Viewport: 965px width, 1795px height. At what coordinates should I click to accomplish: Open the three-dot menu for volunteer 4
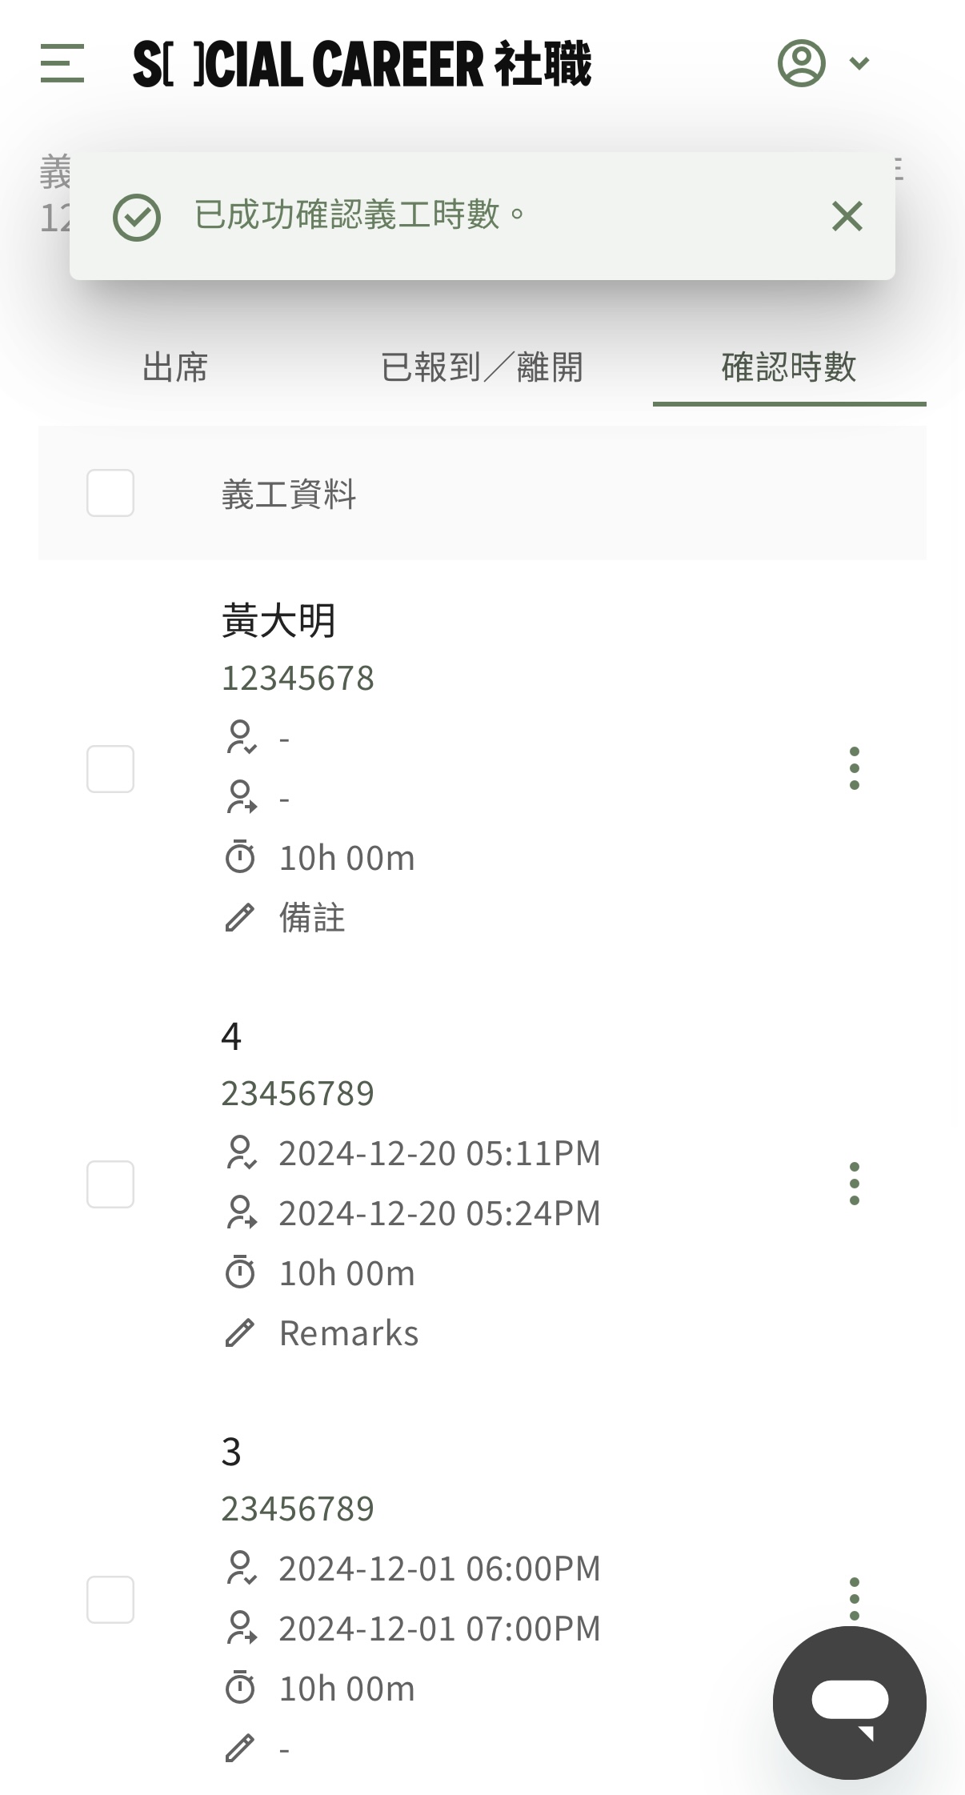(855, 1184)
